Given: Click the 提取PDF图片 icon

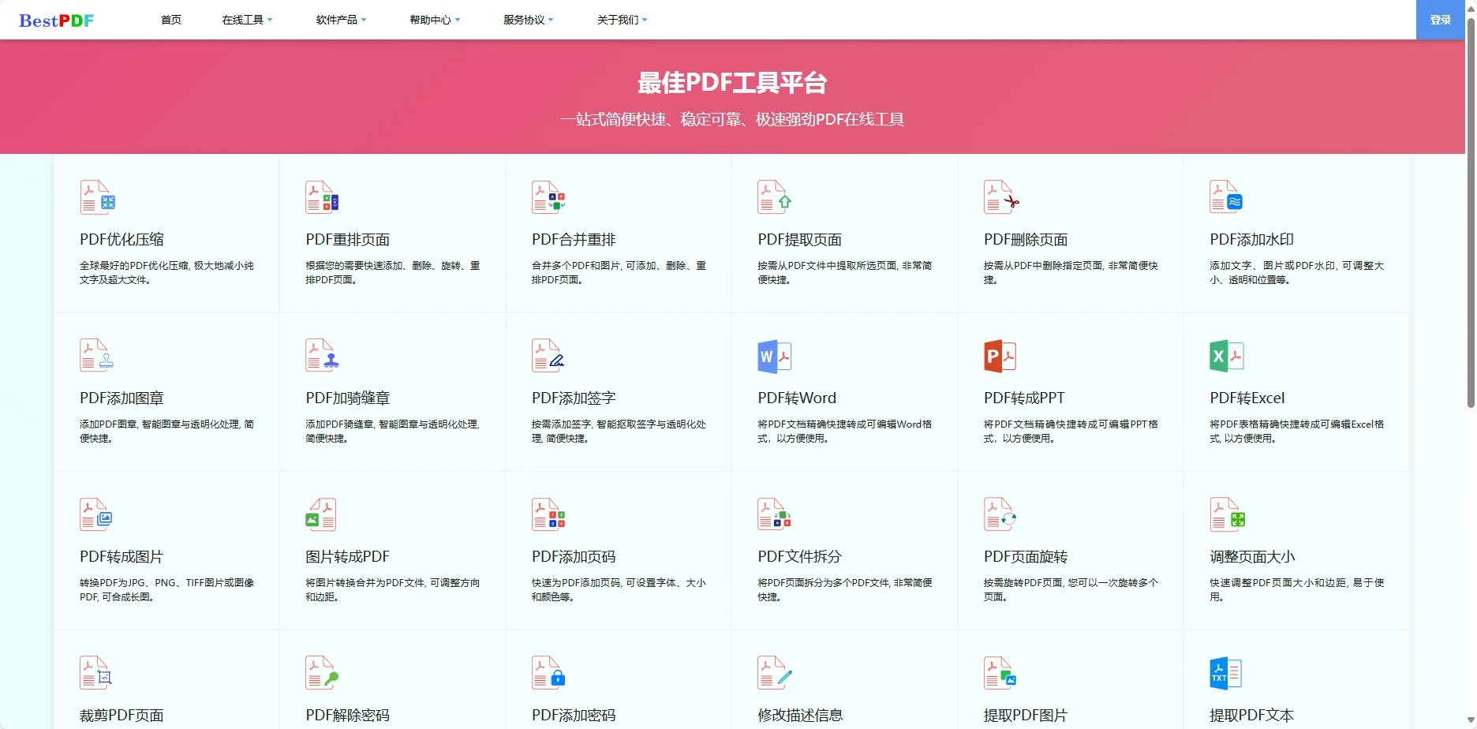Looking at the screenshot, I should 1000,673.
